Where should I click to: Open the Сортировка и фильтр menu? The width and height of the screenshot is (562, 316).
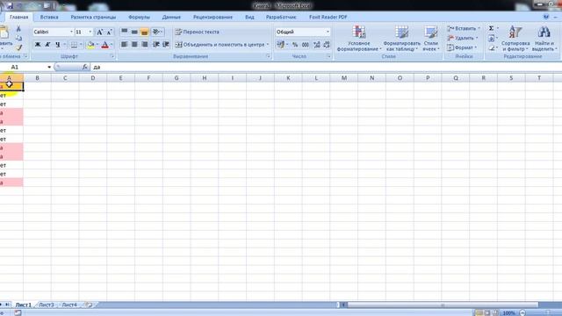pos(515,39)
